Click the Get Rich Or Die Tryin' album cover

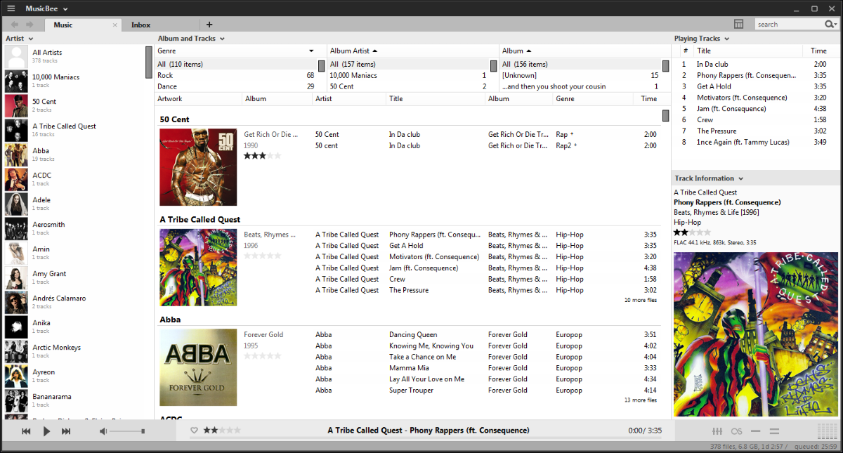click(x=198, y=167)
